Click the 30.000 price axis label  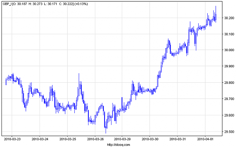click(229, 50)
